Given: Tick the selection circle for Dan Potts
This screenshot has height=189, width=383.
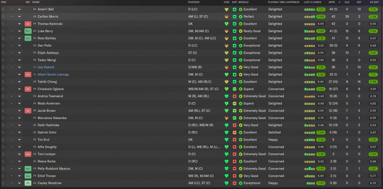Looking at the screenshot, I should (x=3, y=45).
